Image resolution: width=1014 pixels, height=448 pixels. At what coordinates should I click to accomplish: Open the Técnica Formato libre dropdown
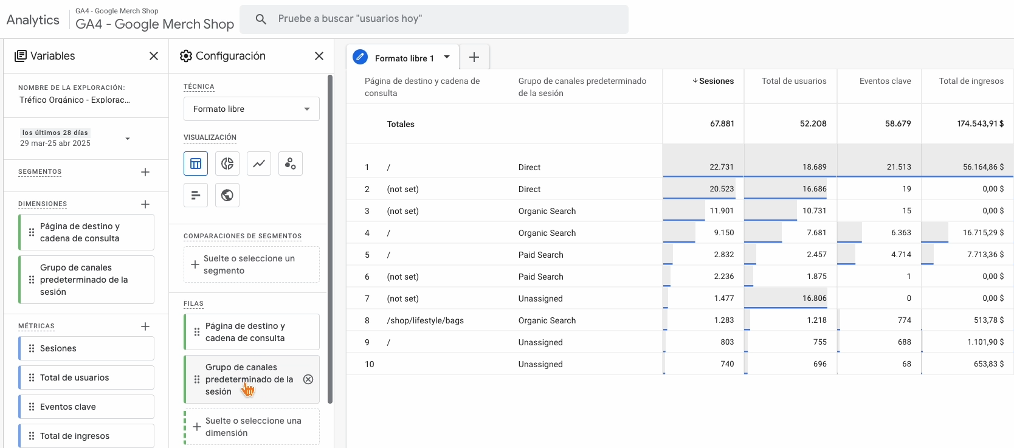[251, 109]
